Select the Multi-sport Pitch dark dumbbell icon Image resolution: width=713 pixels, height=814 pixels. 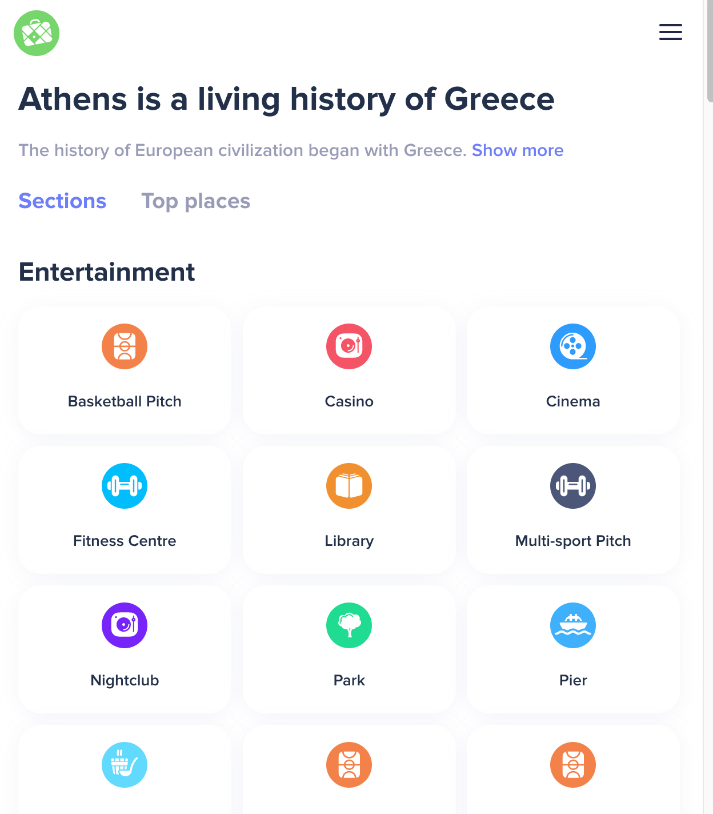[x=573, y=486]
